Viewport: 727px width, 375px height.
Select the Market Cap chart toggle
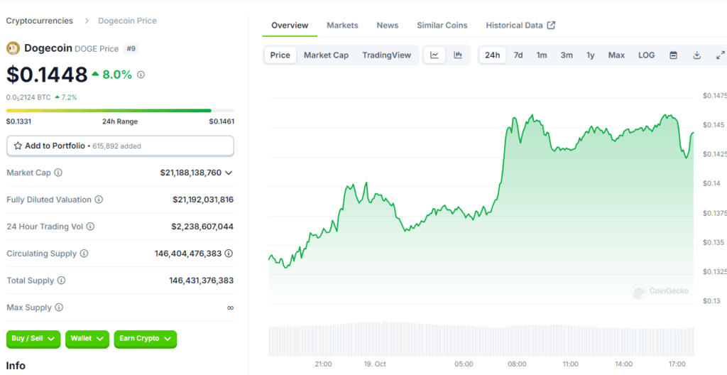coord(326,55)
